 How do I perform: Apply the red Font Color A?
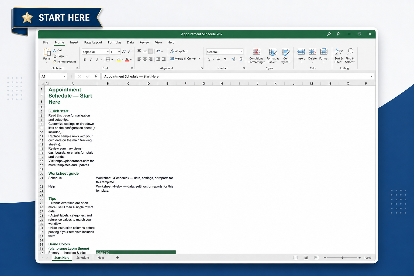point(127,59)
